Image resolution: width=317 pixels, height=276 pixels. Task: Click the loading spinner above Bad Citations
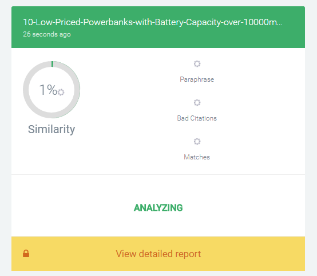click(197, 102)
